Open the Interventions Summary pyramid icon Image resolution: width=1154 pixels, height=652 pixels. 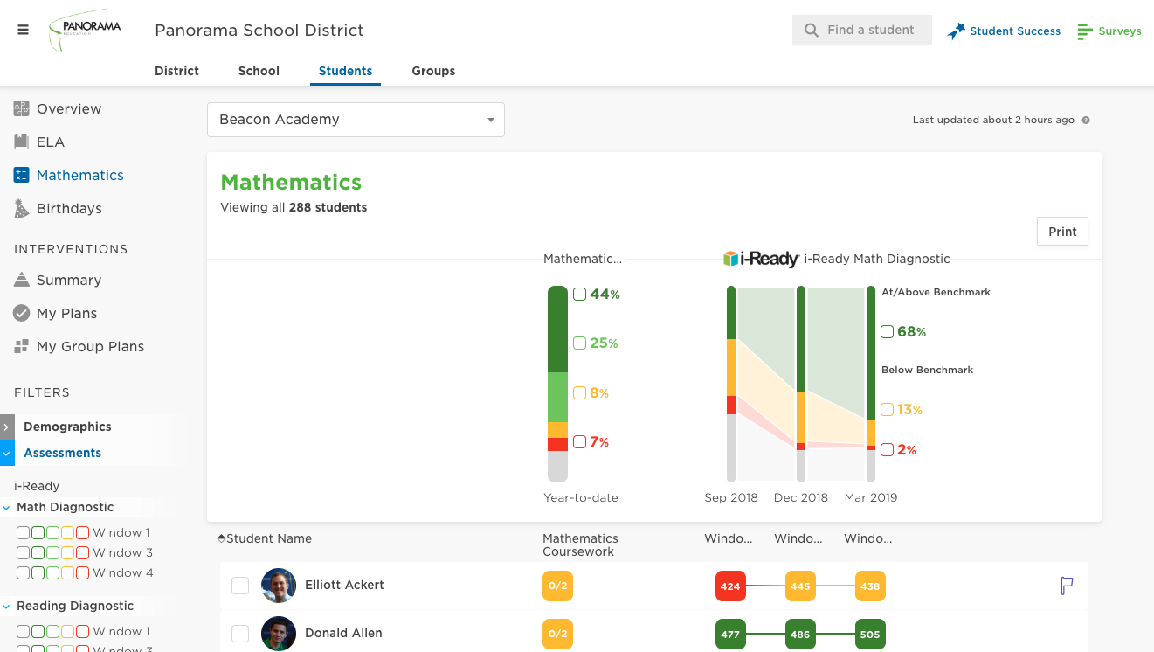pyautogui.click(x=22, y=280)
